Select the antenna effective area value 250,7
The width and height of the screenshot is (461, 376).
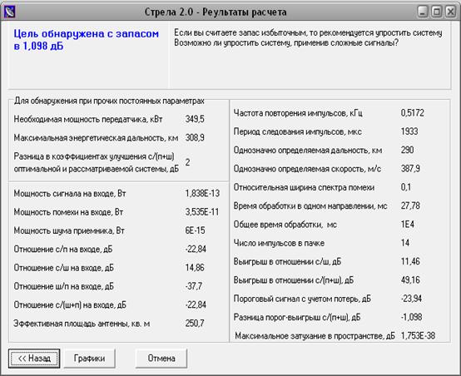(x=195, y=324)
